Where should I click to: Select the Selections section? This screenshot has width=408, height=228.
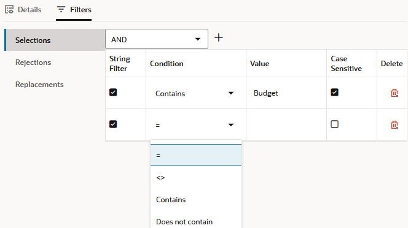pyautogui.click(x=55, y=40)
